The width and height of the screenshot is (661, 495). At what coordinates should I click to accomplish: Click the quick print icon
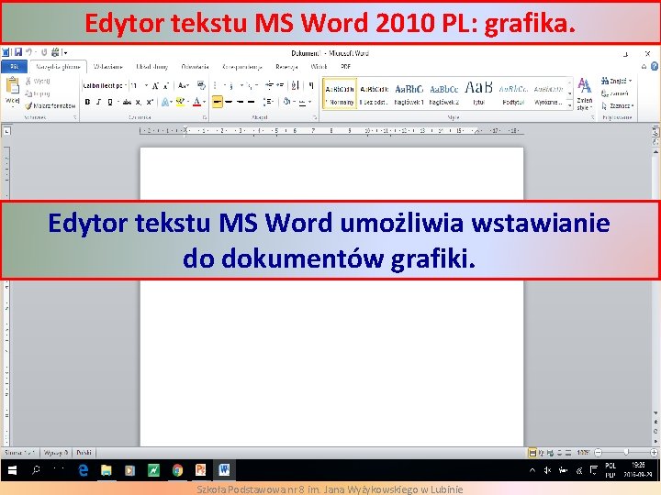point(55,52)
